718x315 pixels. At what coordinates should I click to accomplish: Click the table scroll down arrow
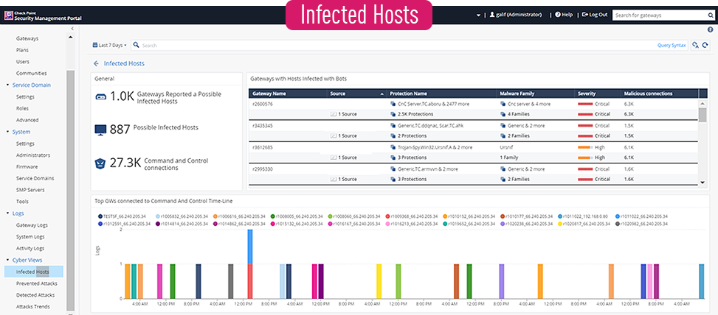pos(703,182)
